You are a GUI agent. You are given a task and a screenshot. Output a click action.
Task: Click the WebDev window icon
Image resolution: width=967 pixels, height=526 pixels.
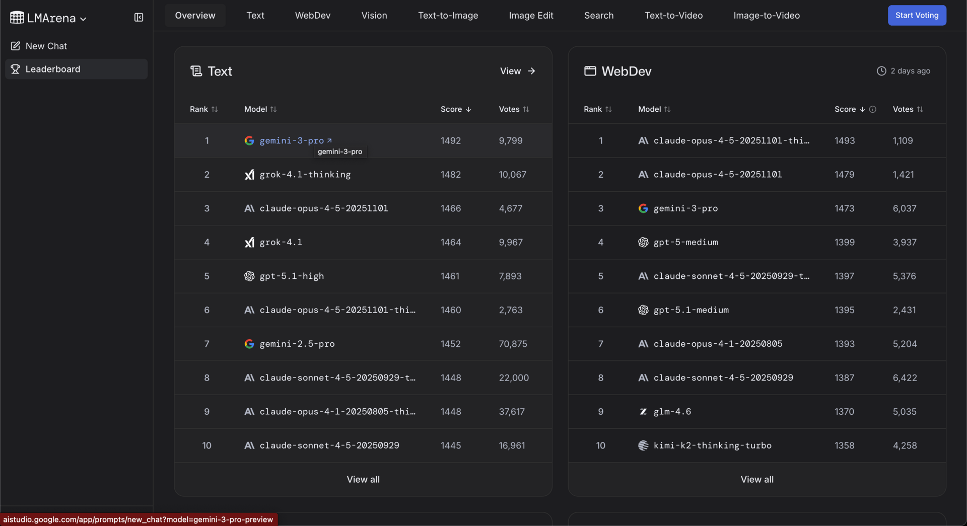click(590, 71)
